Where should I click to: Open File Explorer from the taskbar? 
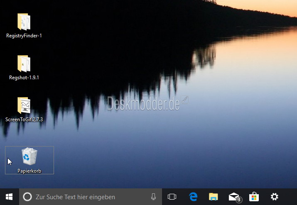(x=214, y=197)
